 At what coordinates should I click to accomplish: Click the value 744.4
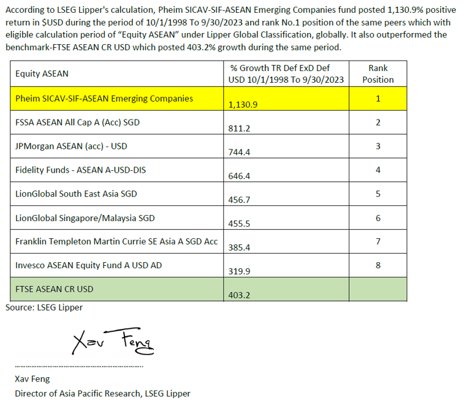(x=239, y=153)
